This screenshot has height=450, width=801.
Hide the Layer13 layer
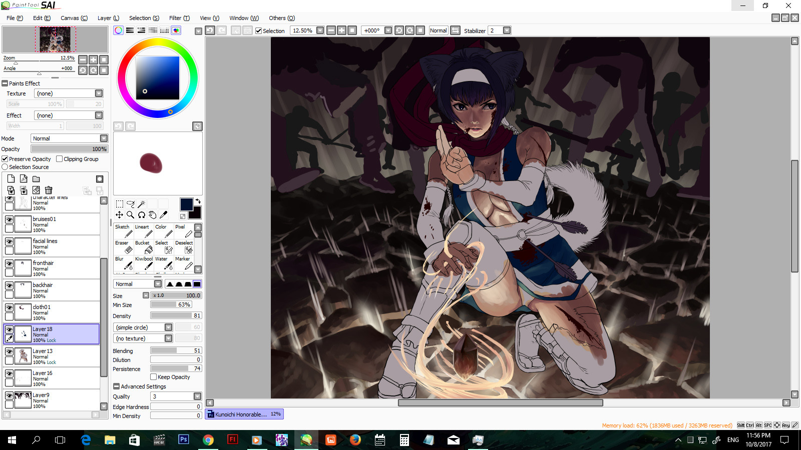click(x=9, y=351)
